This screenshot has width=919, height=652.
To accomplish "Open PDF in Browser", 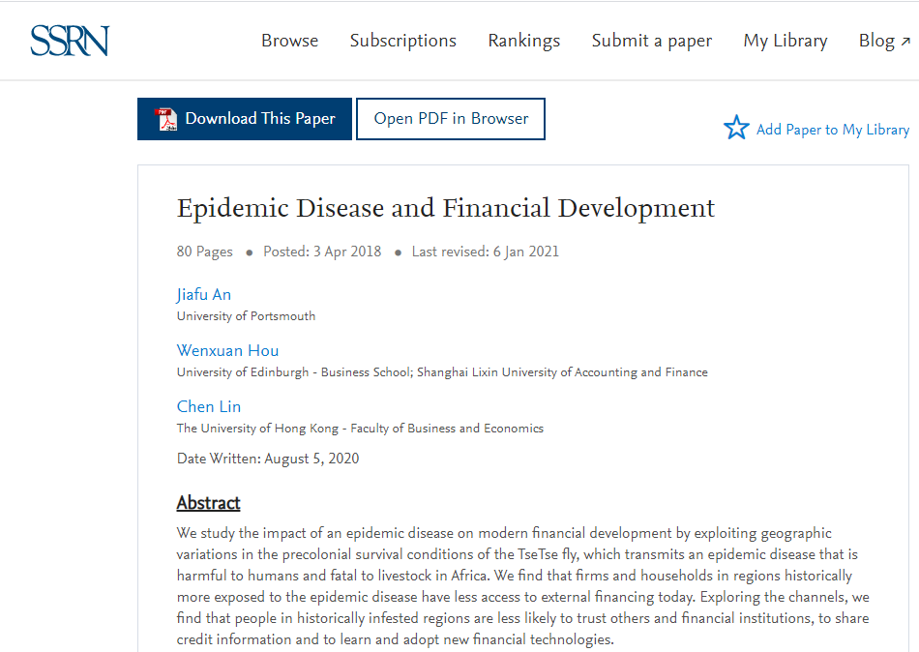I will 451,119.
